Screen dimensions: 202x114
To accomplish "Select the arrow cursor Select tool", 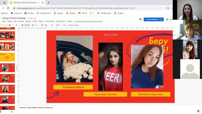I will (x=22, y=25).
